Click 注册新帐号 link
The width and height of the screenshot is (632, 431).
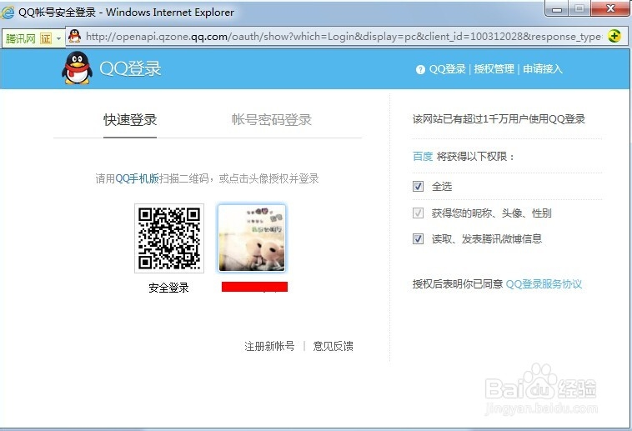tap(269, 346)
